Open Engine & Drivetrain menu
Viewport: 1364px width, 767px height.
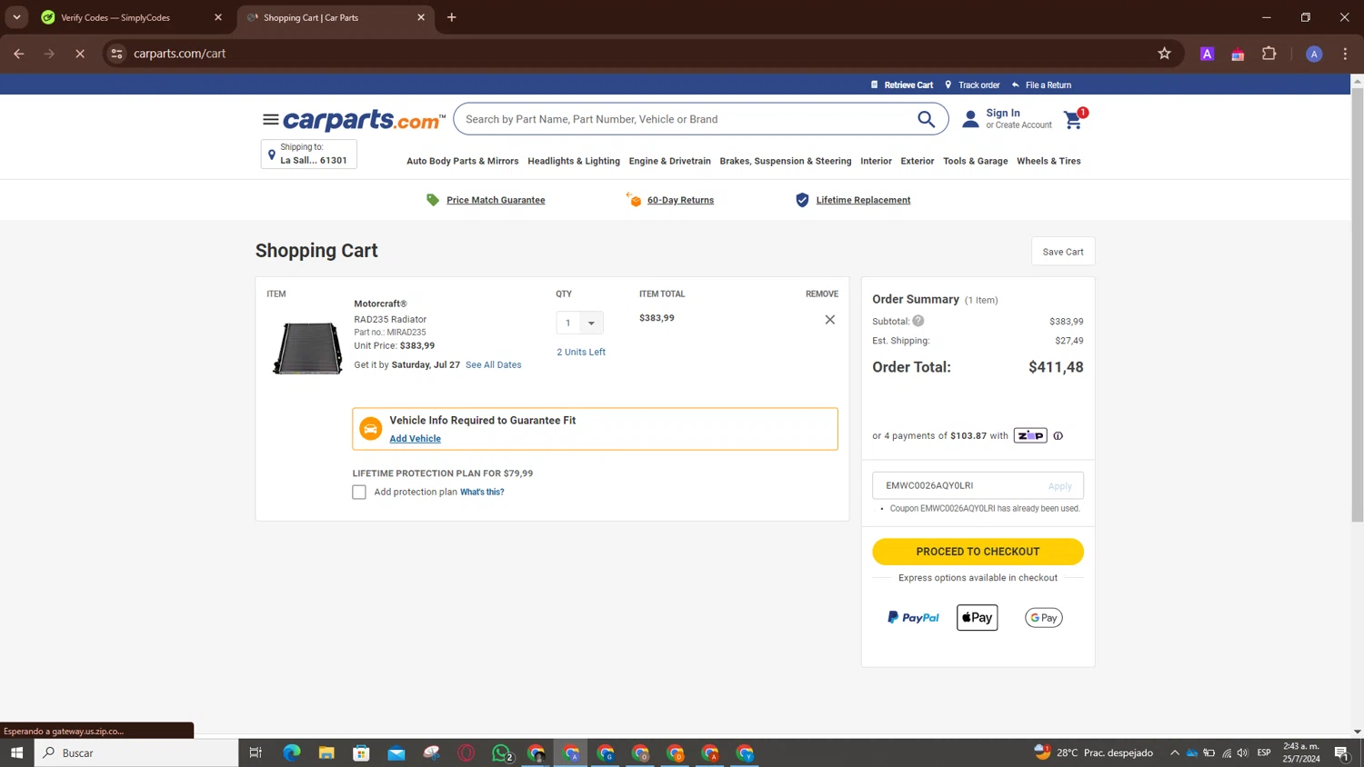coord(670,161)
